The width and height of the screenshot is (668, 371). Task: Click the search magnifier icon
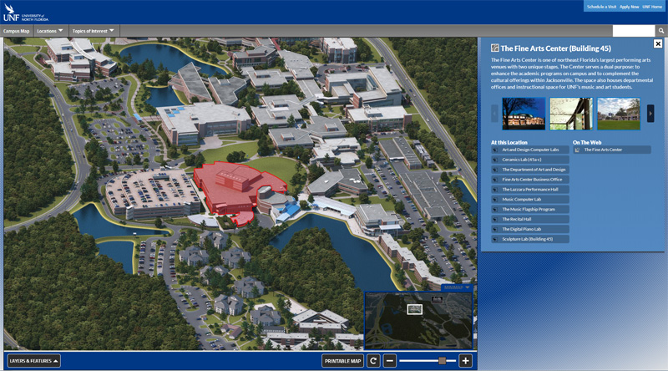click(x=660, y=31)
